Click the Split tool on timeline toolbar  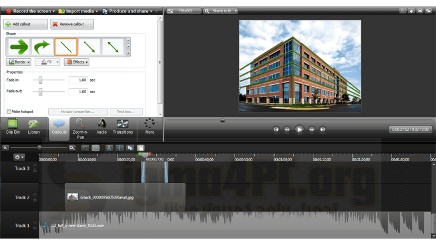pos(120,148)
